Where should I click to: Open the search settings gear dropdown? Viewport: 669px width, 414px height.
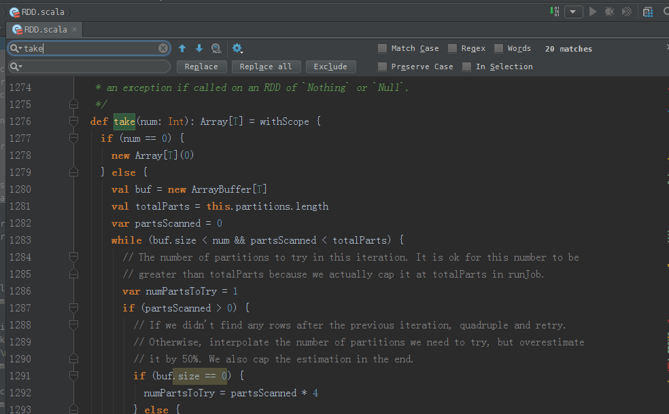pos(238,48)
